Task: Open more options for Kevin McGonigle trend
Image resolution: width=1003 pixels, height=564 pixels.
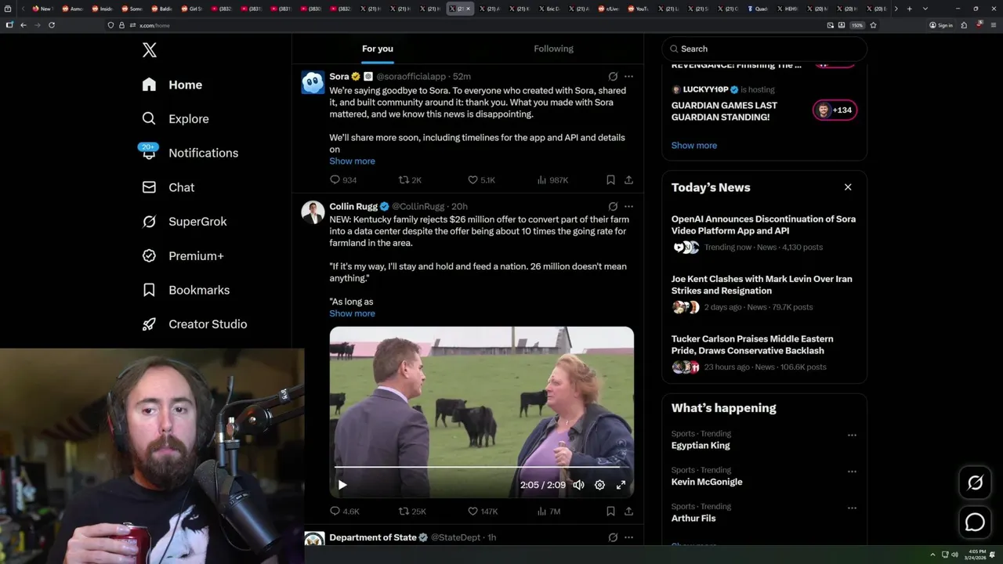Action: [x=852, y=472]
